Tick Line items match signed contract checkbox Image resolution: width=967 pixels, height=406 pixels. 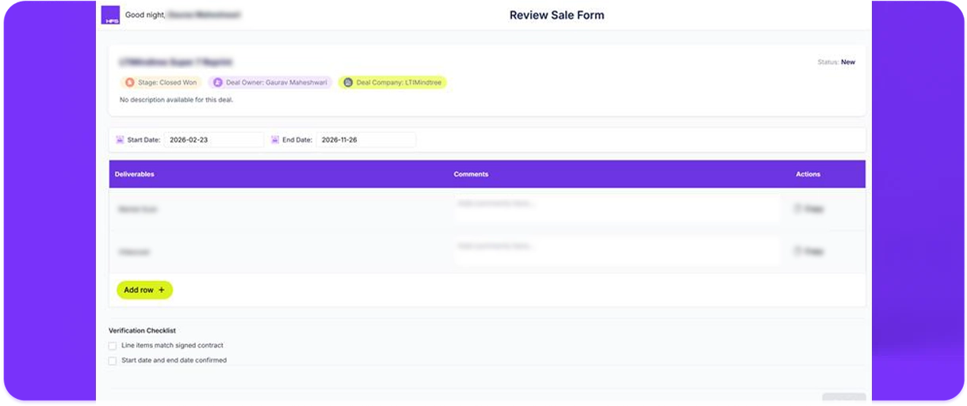(x=113, y=346)
